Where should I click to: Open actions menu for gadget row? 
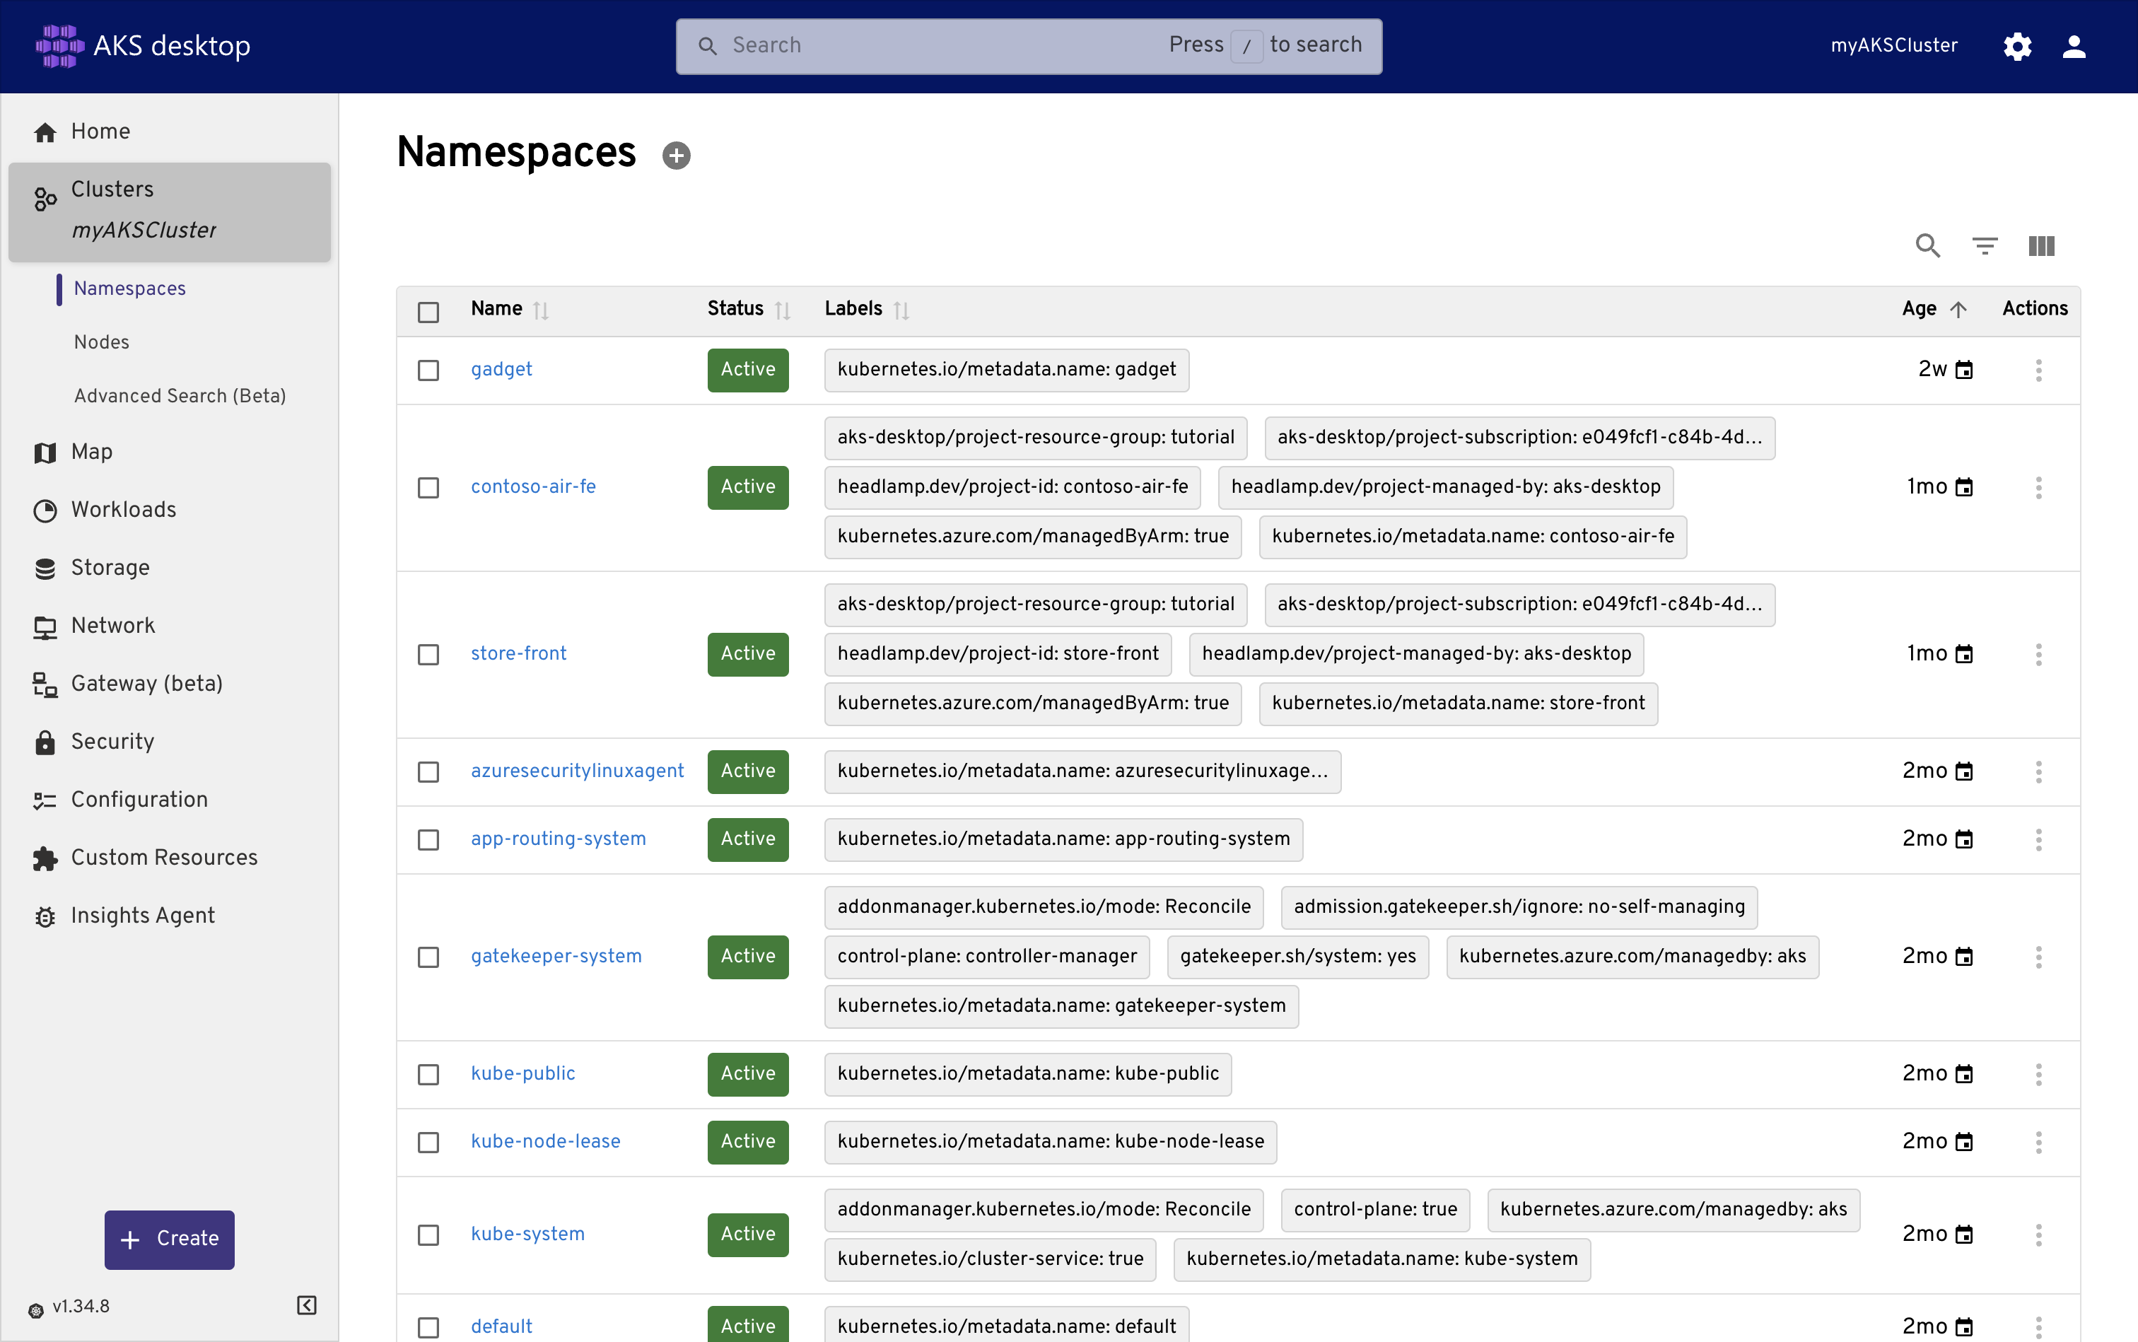tap(2038, 370)
